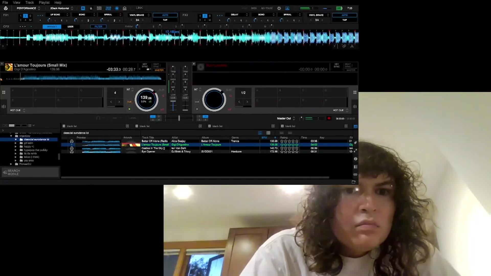Image resolution: width=491 pixels, height=276 pixels.
Task: Toggle deck 1 MASTER button
Action: tap(159, 70)
